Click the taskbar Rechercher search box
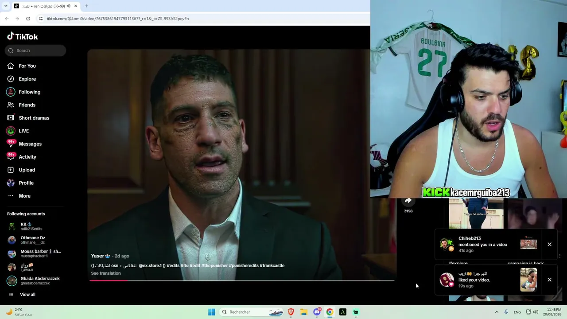 click(252, 312)
